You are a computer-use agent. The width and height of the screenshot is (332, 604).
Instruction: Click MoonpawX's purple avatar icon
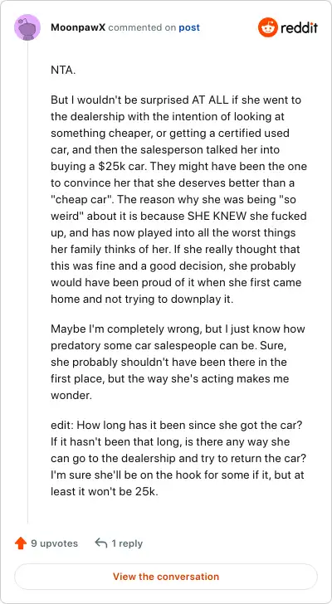27,27
